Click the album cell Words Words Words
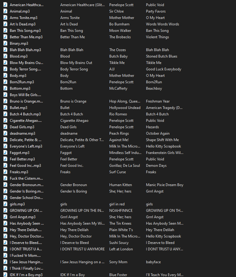The width and height of the screenshot is (236, 277). (x=163, y=24)
